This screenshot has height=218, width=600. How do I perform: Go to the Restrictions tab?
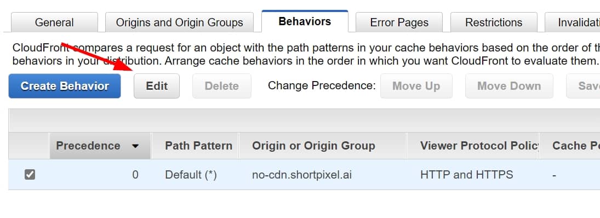(x=494, y=22)
